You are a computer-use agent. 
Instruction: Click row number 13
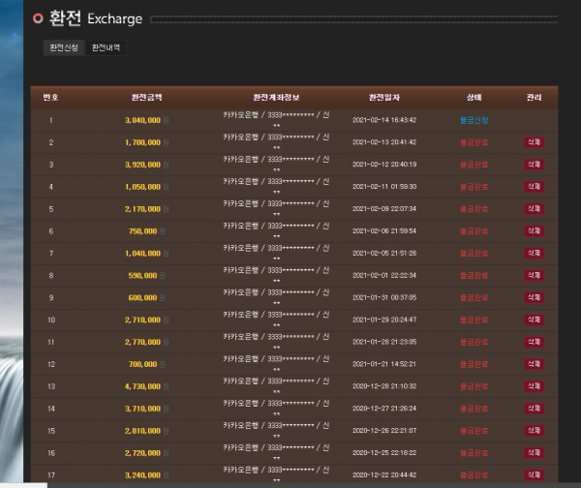click(x=51, y=386)
